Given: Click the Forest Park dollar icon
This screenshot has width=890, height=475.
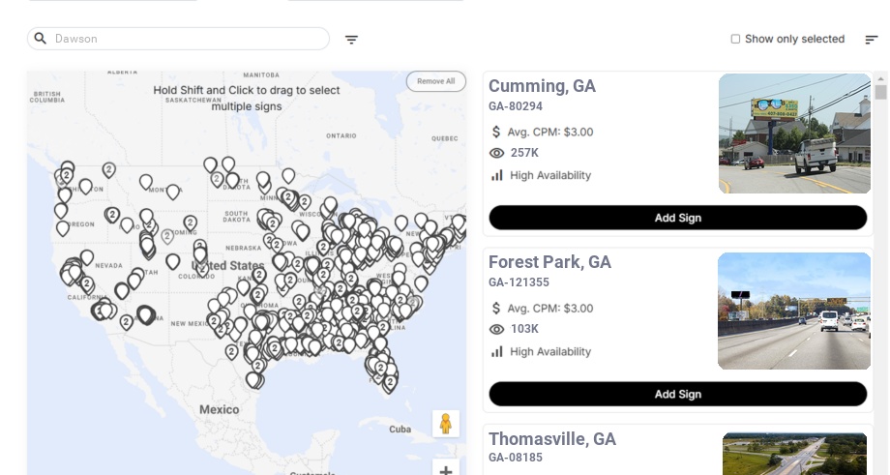Looking at the screenshot, I should (497, 308).
